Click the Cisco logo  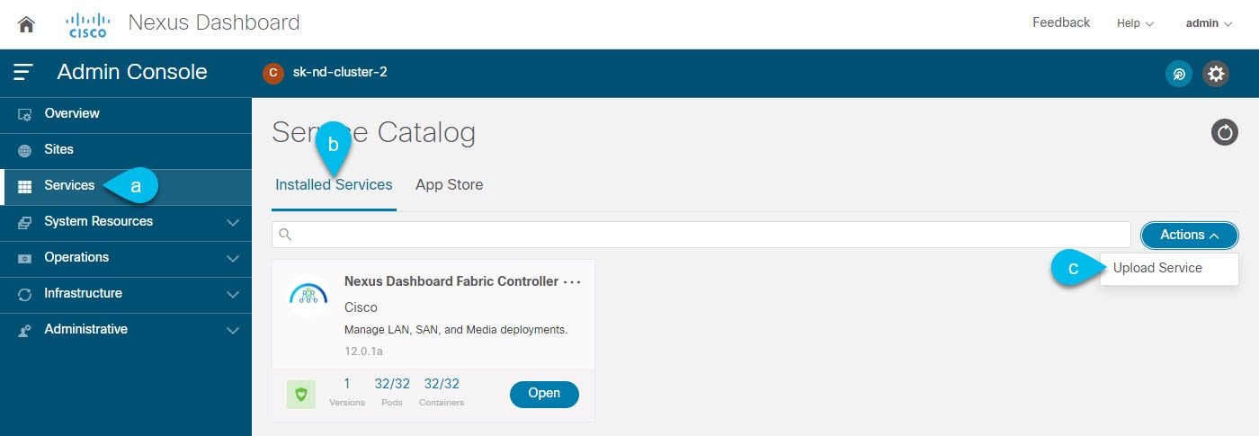tap(88, 24)
